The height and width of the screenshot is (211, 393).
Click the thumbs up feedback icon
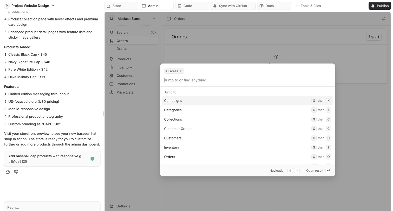point(8,172)
